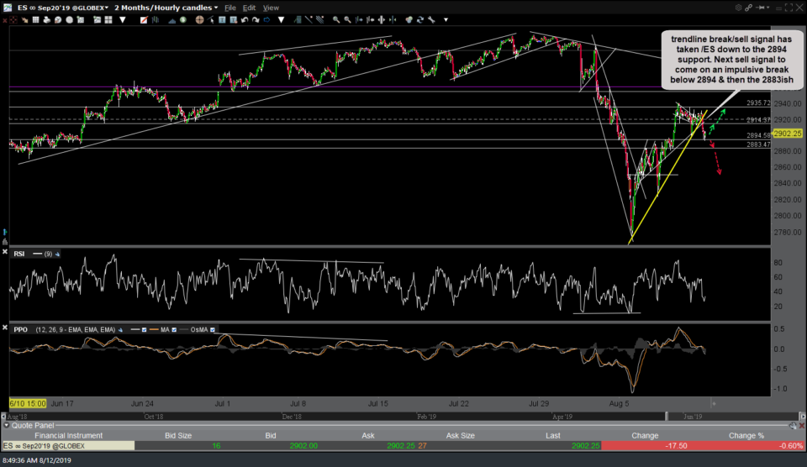Click the 2935.72 resistance level label
807x467 pixels.
(758, 102)
